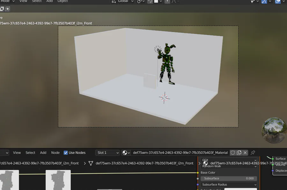Expand the gizmo options dropdown arrow

coord(270,2)
